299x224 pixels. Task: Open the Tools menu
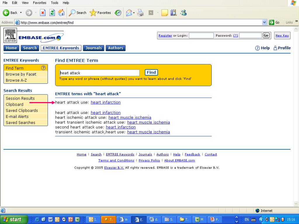click(55, 3)
